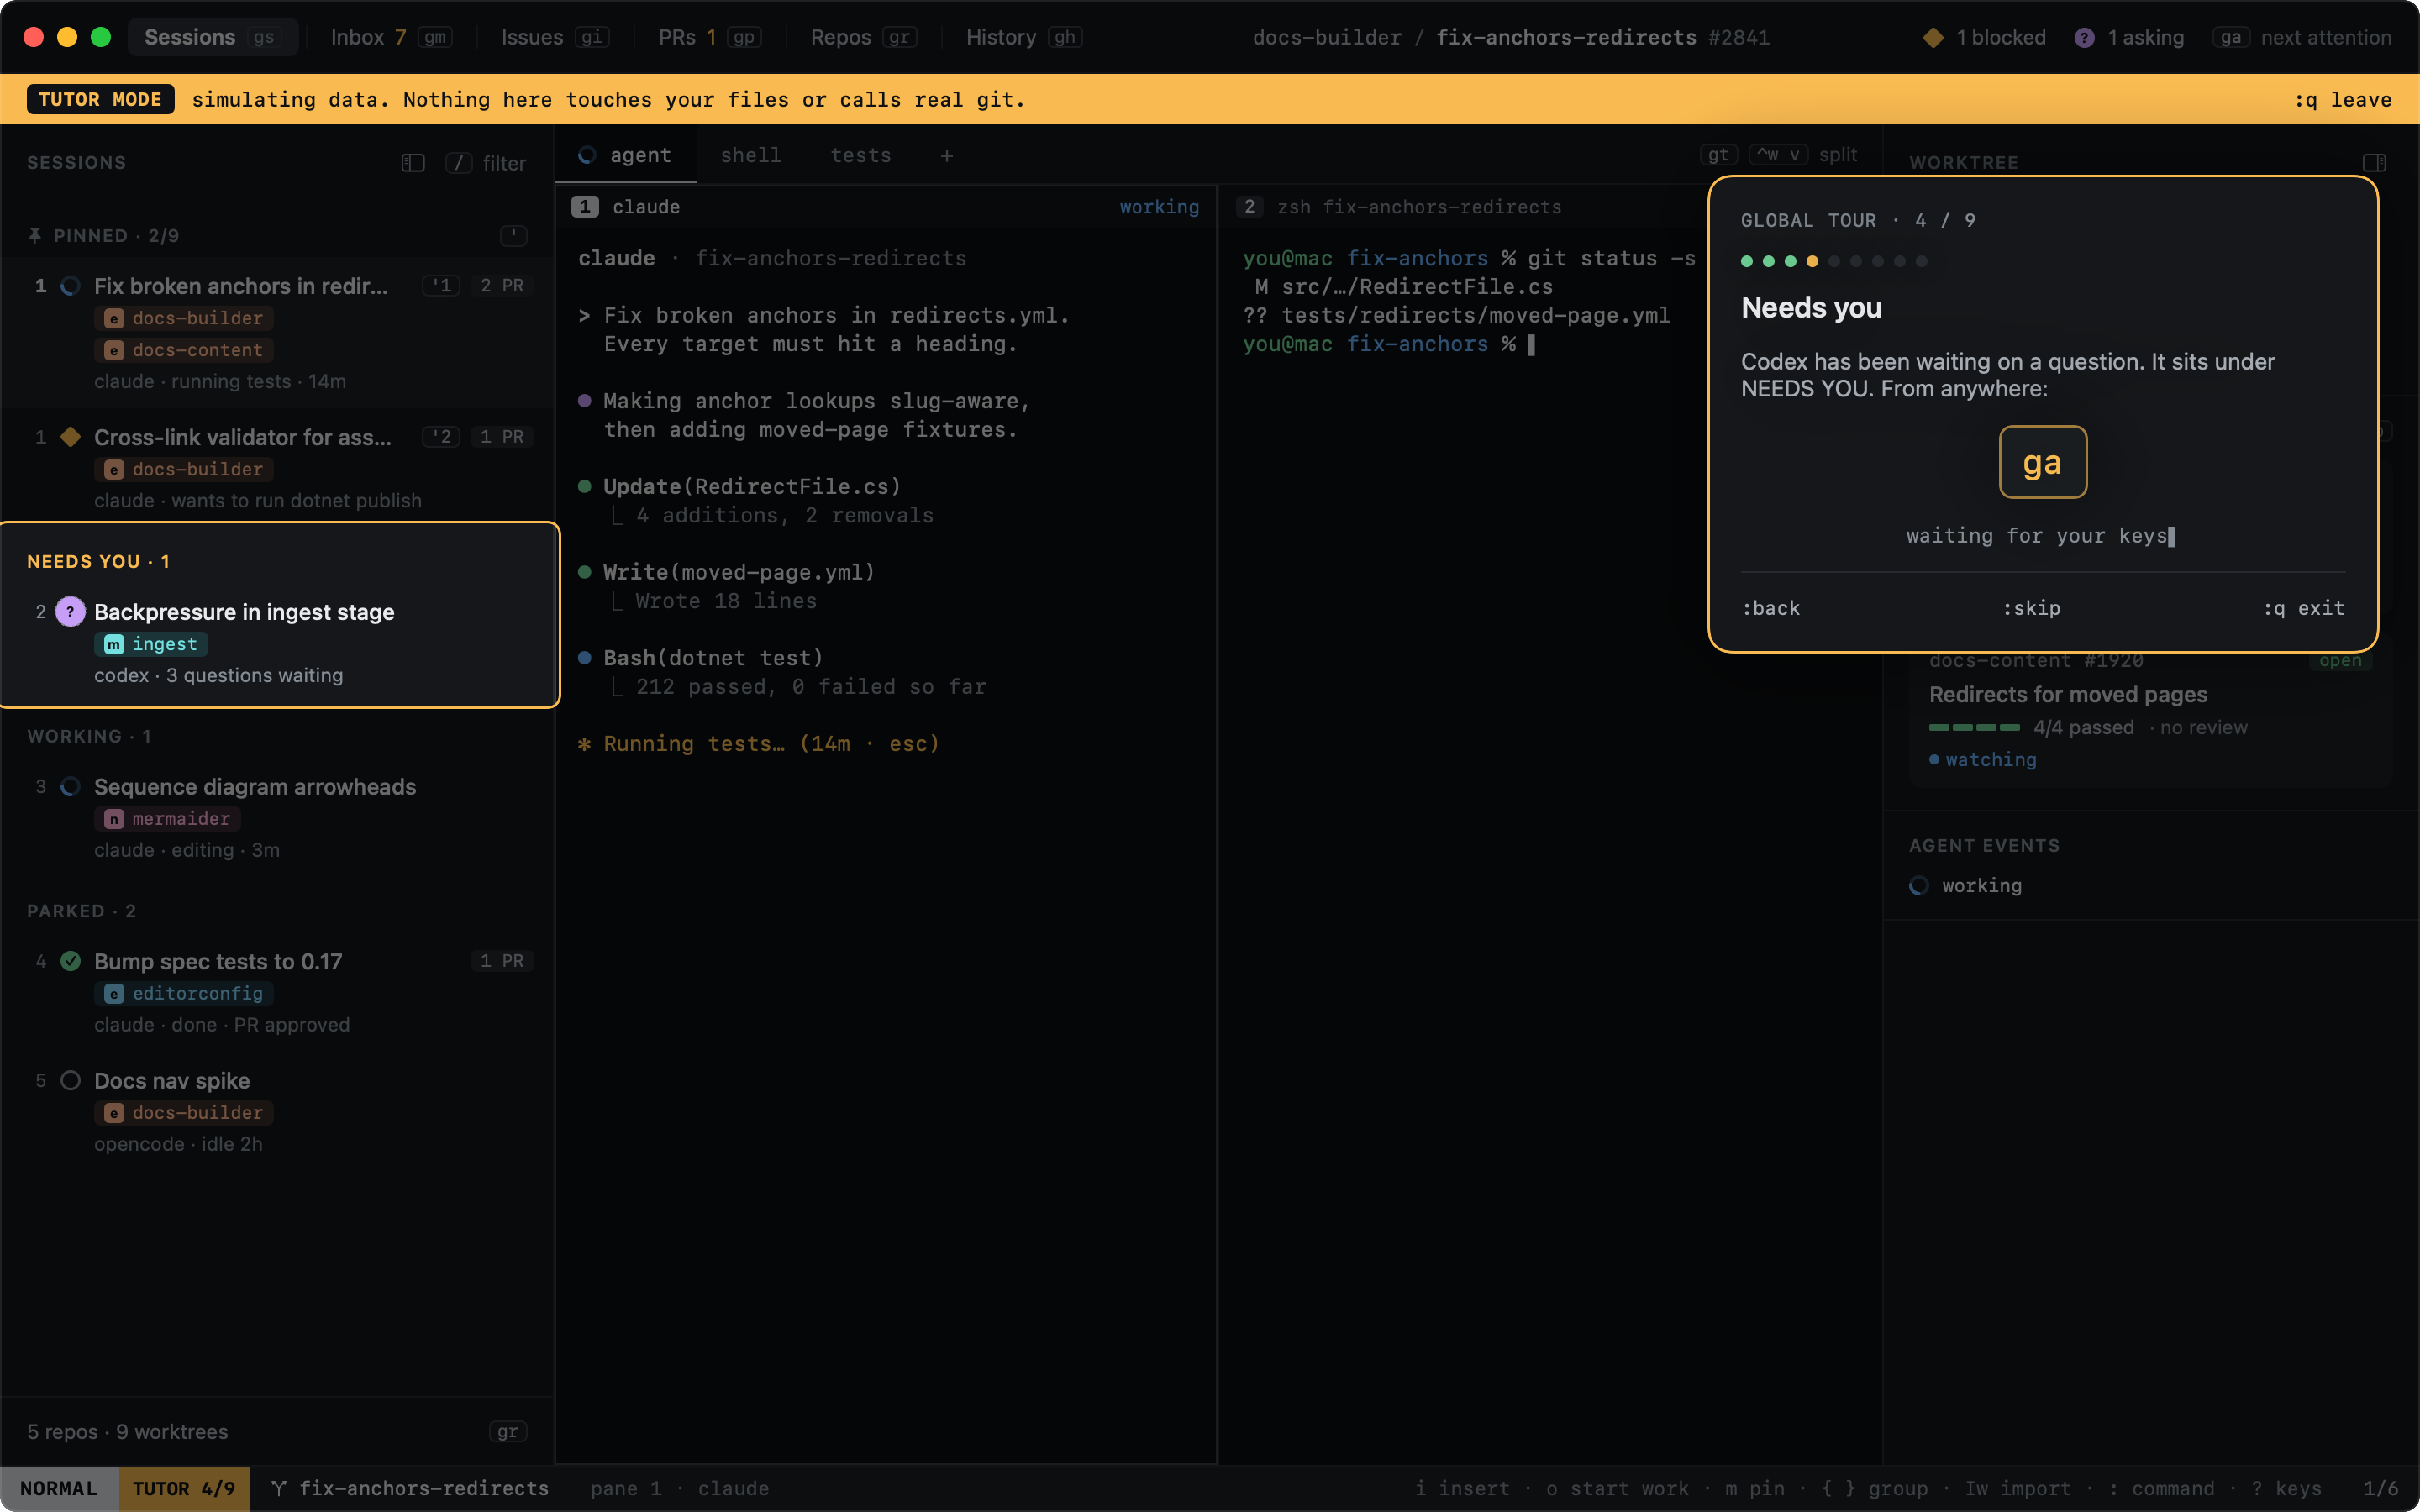Switch to the shell tab

point(750,155)
